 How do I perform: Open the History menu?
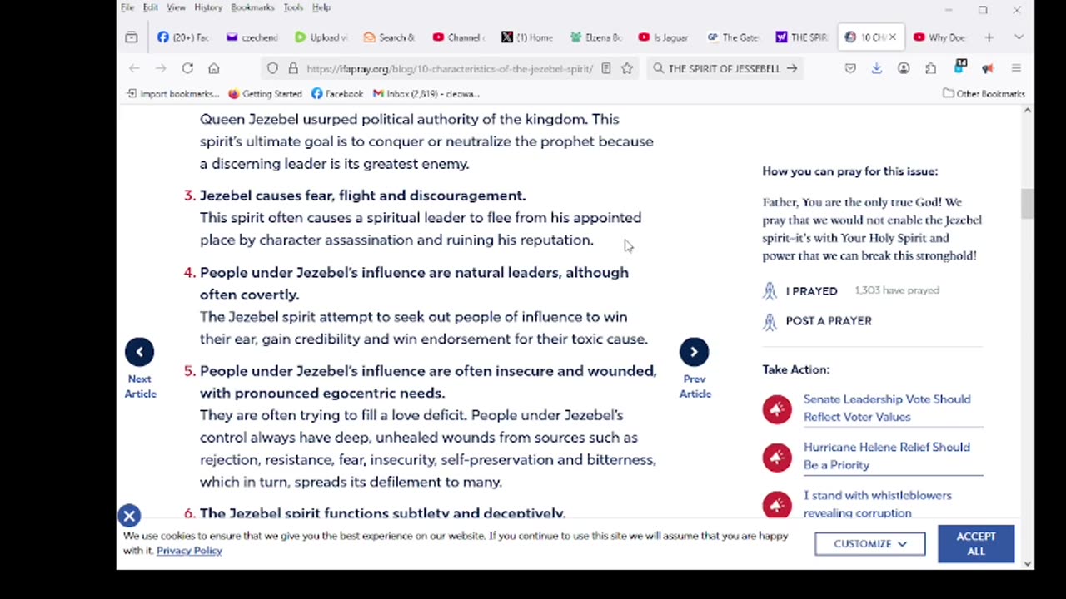pyautogui.click(x=208, y=7)
